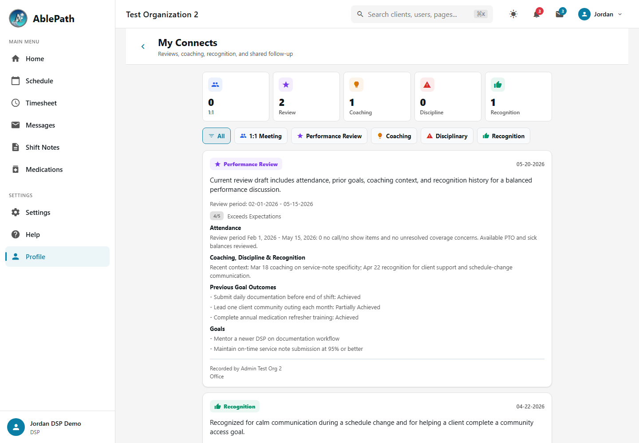This screenshot has width=639, height=443.
Task: Open the Schedule calendar item
Action: [x=57, y=81]
